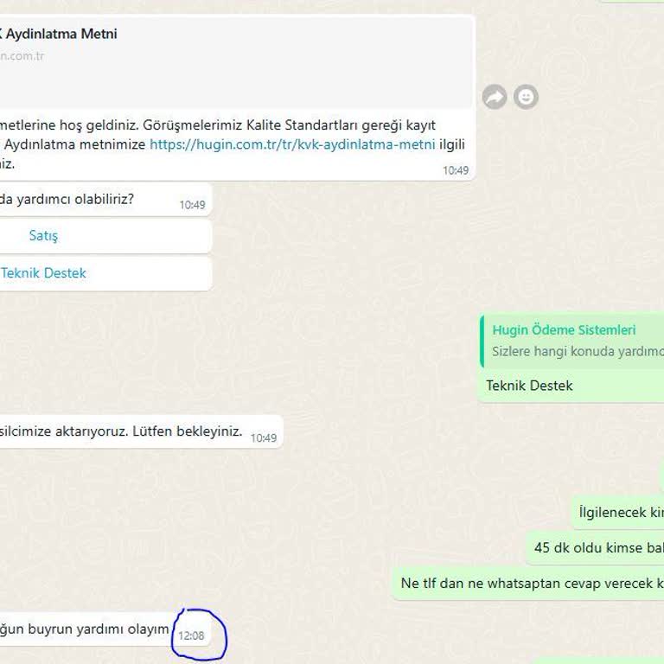Click the quoted Hugin Ödeme Sistemleri reply
Image resolution: width=664 pixels, height=664 pixels.
pos(573,341)
